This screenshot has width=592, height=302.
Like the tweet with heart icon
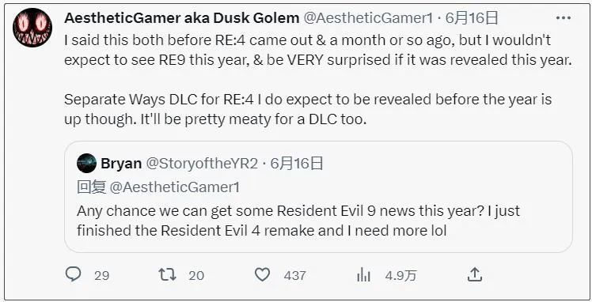tap(263, 275)
